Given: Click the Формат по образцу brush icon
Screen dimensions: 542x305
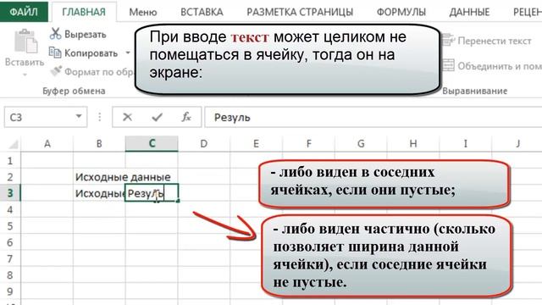Looking at the screenshot, I should coord(56,71).
